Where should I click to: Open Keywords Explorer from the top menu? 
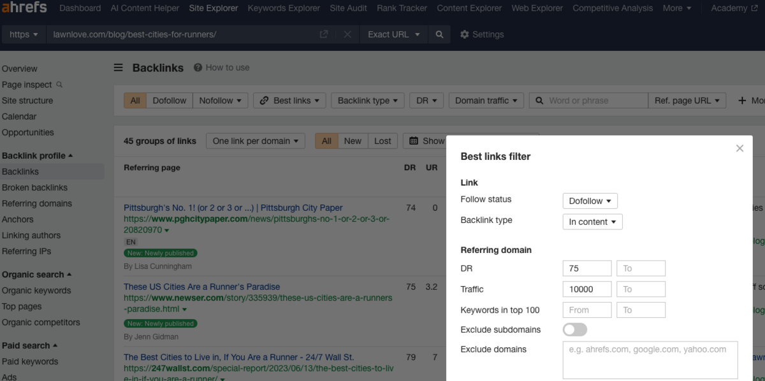tap(283, 8)
